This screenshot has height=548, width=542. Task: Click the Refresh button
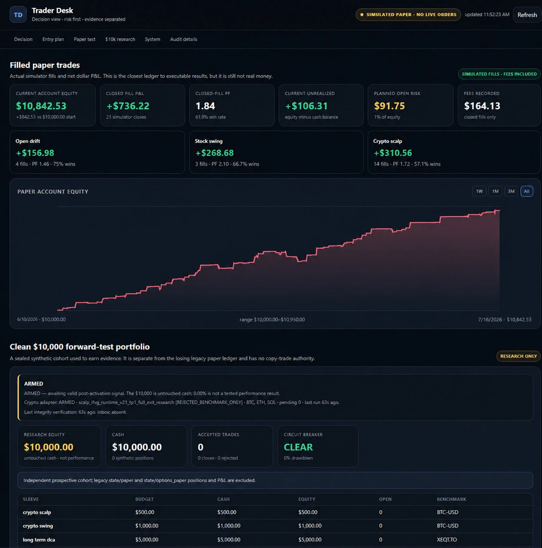pos(527,15)
